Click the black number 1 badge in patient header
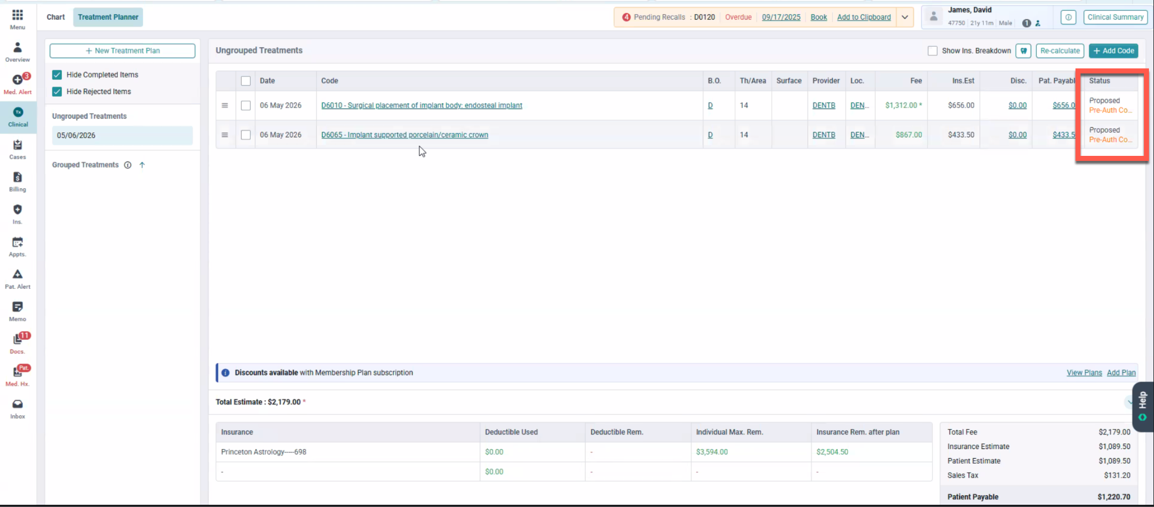The height and width of the screenshot is (507, 1154). (x=1027, y=23)
